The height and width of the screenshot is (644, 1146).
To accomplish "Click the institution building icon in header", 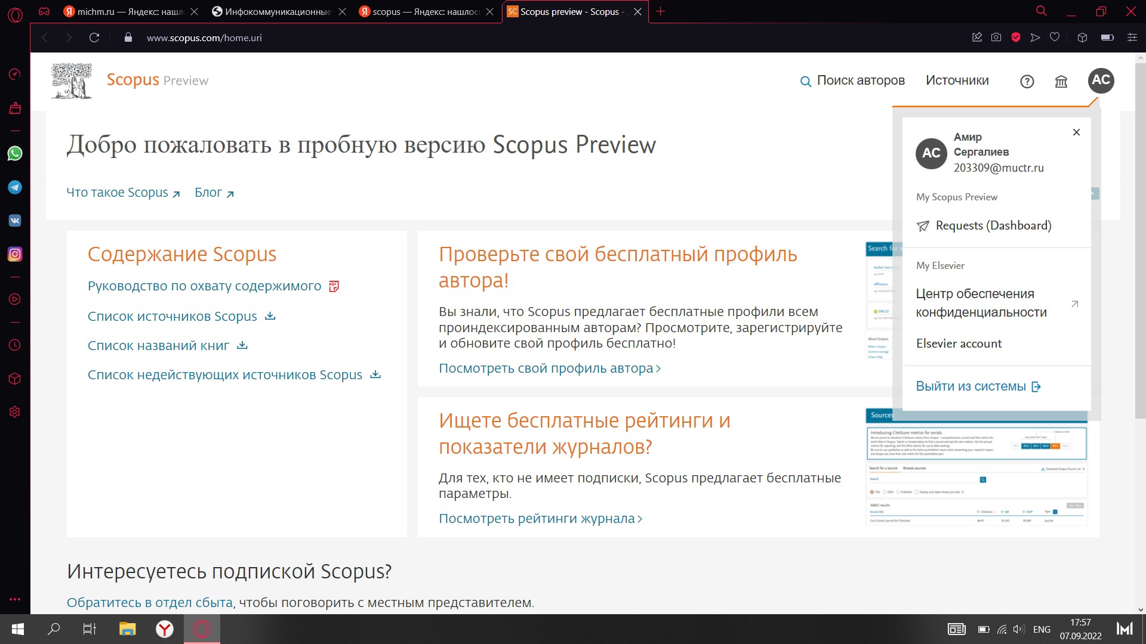I will point(1061,82).
